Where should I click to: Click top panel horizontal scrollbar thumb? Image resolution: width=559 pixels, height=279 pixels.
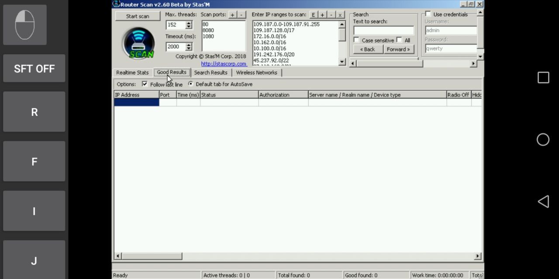pos(390,64)
